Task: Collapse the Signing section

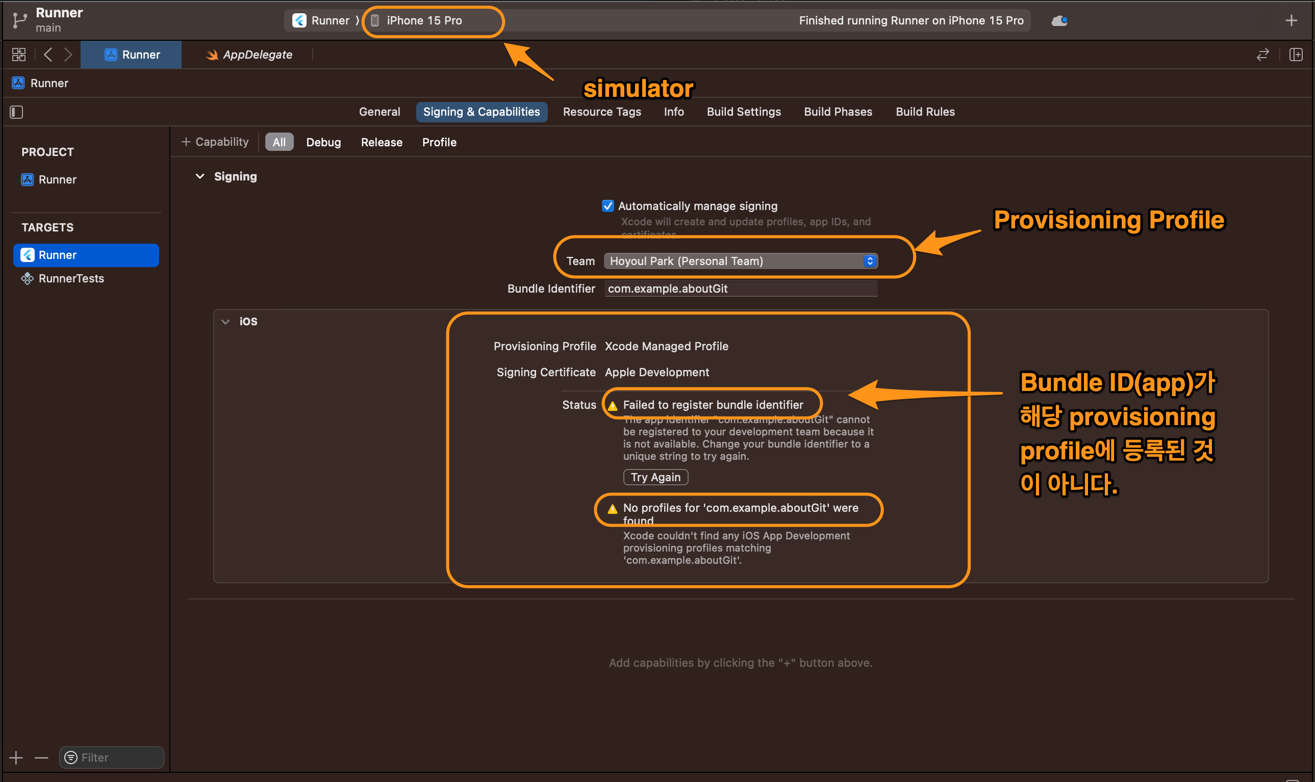Action: [x=200, y=176]
